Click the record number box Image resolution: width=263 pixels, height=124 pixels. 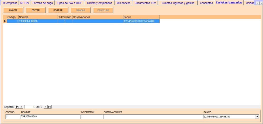pos(30,107)
